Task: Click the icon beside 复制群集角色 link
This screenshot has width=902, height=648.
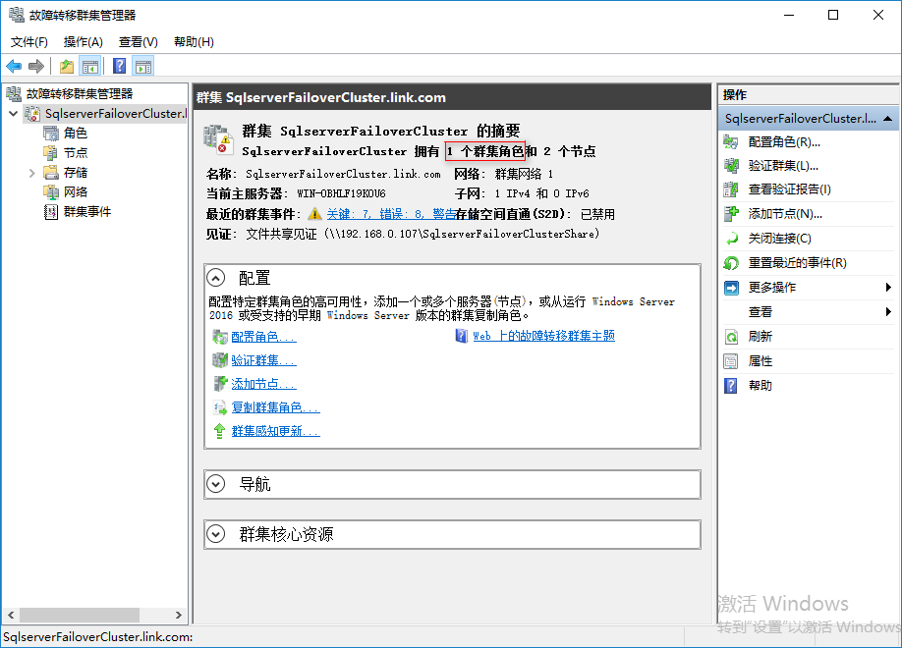Action: point(220,407)
